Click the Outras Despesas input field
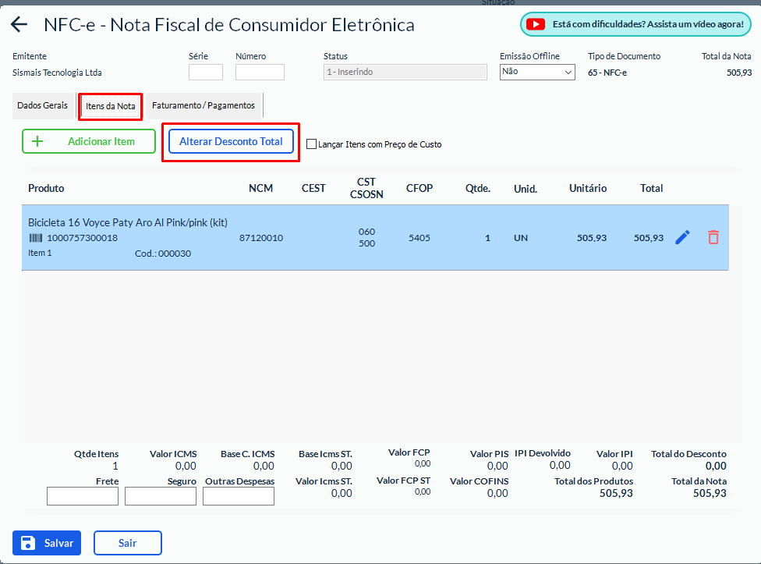The image size is (761, 564). coord(239,496)
